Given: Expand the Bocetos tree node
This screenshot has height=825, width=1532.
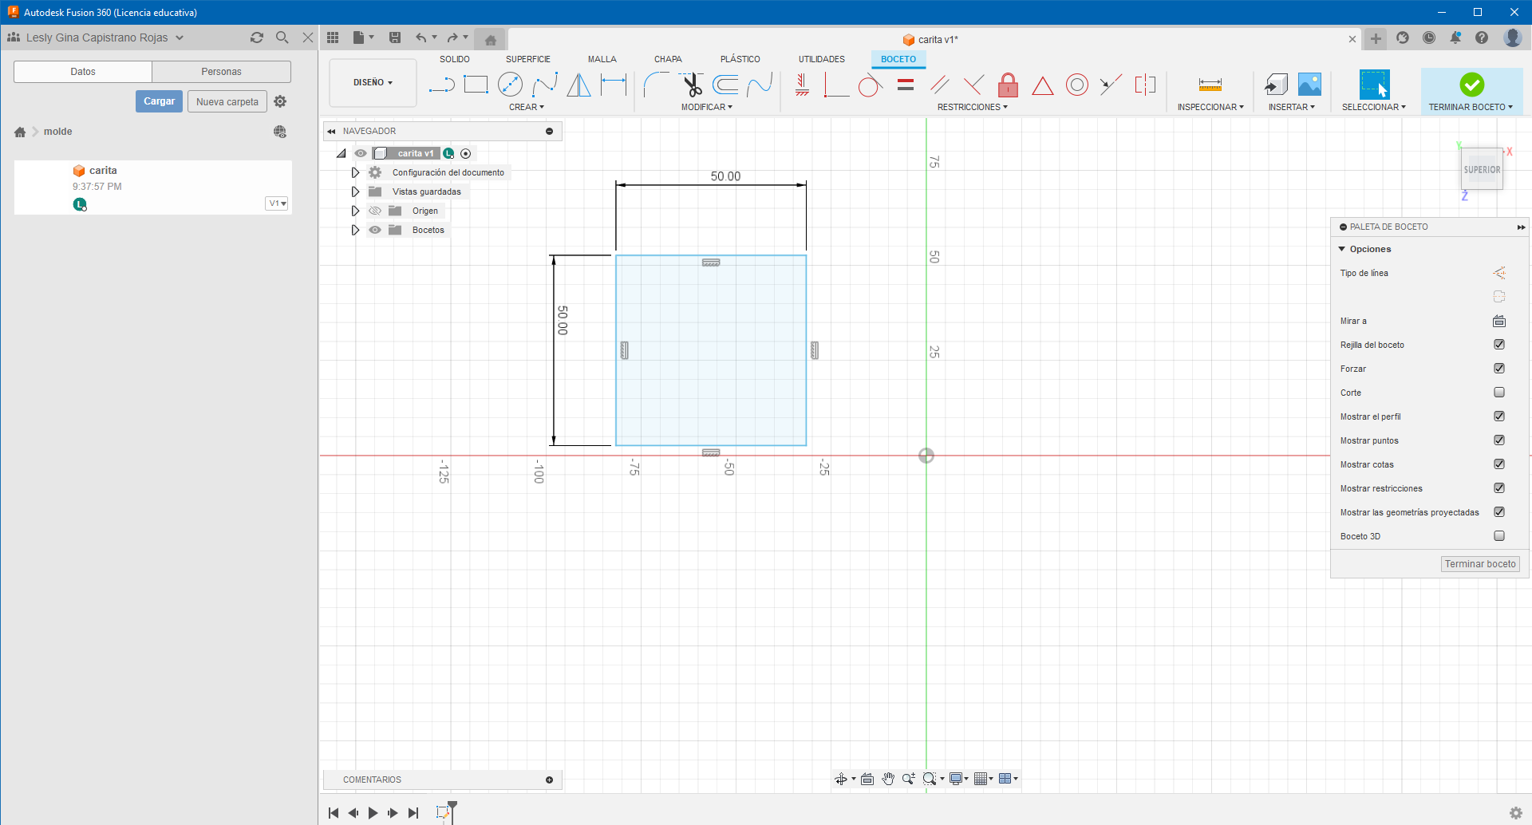Looking at the screenshot, I should pos(355,230).
